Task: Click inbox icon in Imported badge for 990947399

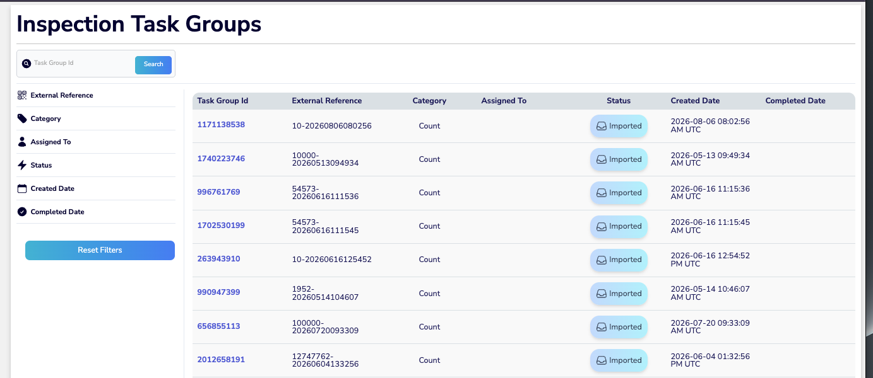Action: (602, 294)
